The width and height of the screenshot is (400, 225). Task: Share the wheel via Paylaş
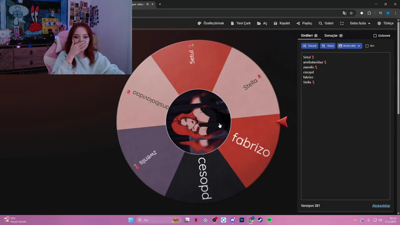click(304, 23)
